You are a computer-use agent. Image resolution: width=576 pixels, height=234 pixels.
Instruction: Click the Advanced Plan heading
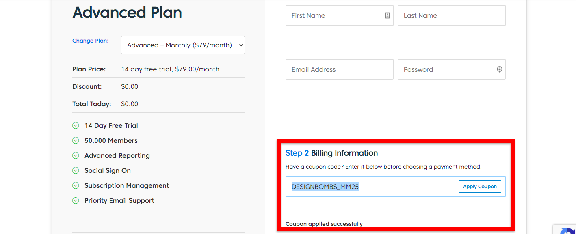coord(127,13)
